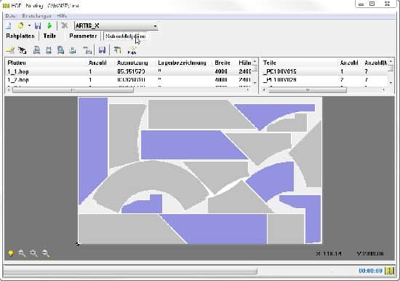
Task: Click the icon just left of plan toolbar save
Action: click(x=87, y=50)
